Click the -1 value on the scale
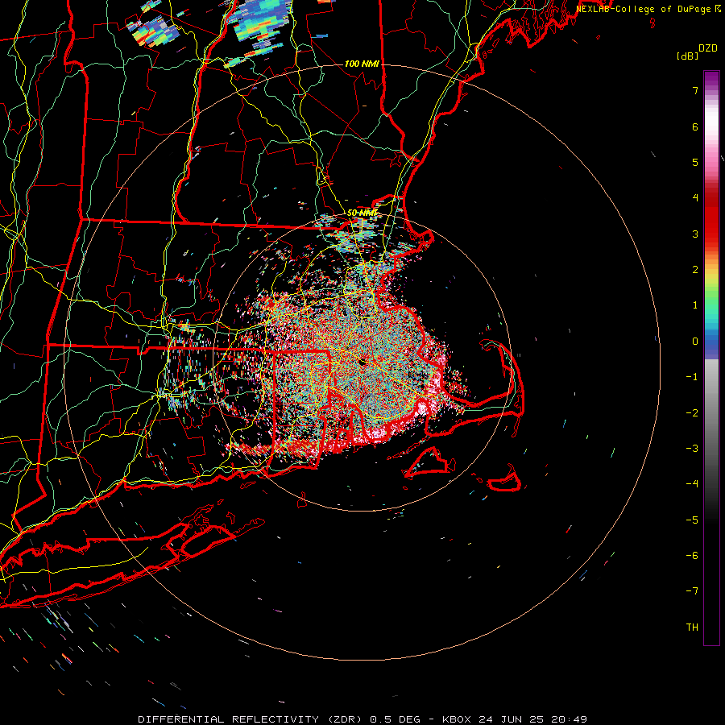 tap(692, 377)
